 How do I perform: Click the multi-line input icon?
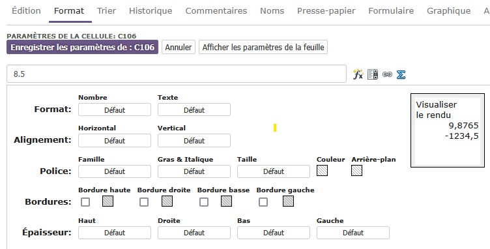click(373, 75)
